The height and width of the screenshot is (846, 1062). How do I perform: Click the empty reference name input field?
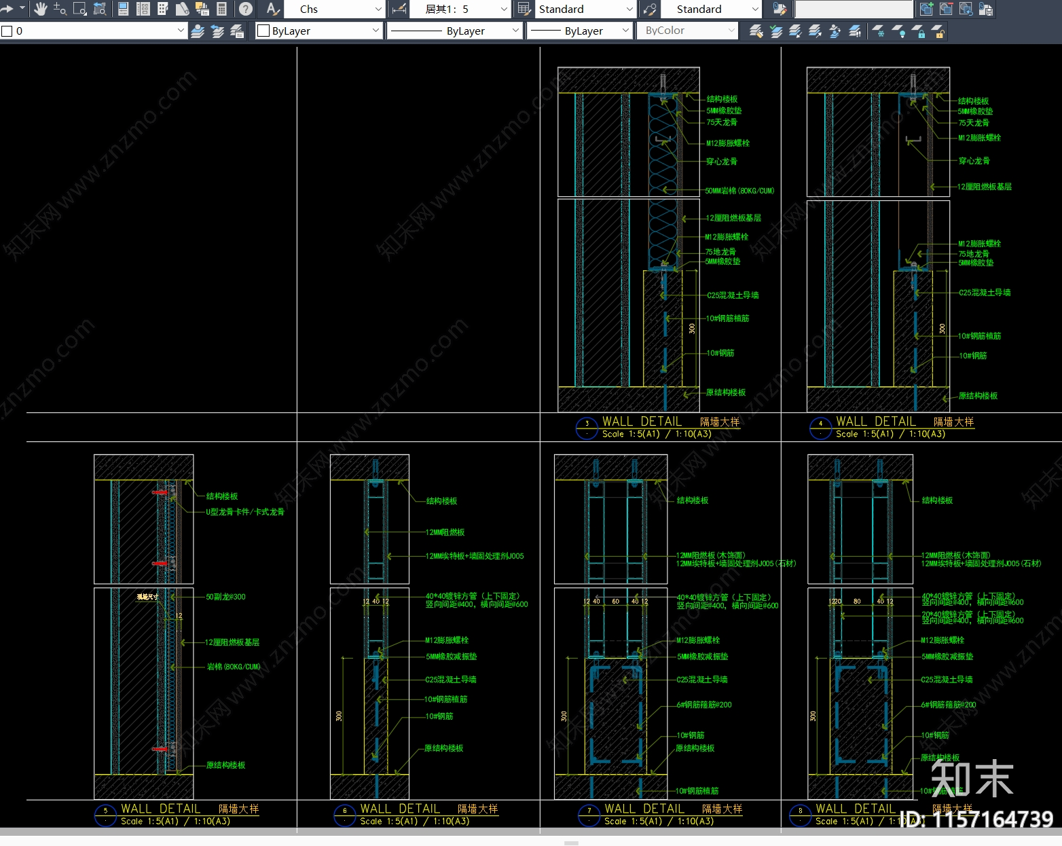tap(854, 9)
